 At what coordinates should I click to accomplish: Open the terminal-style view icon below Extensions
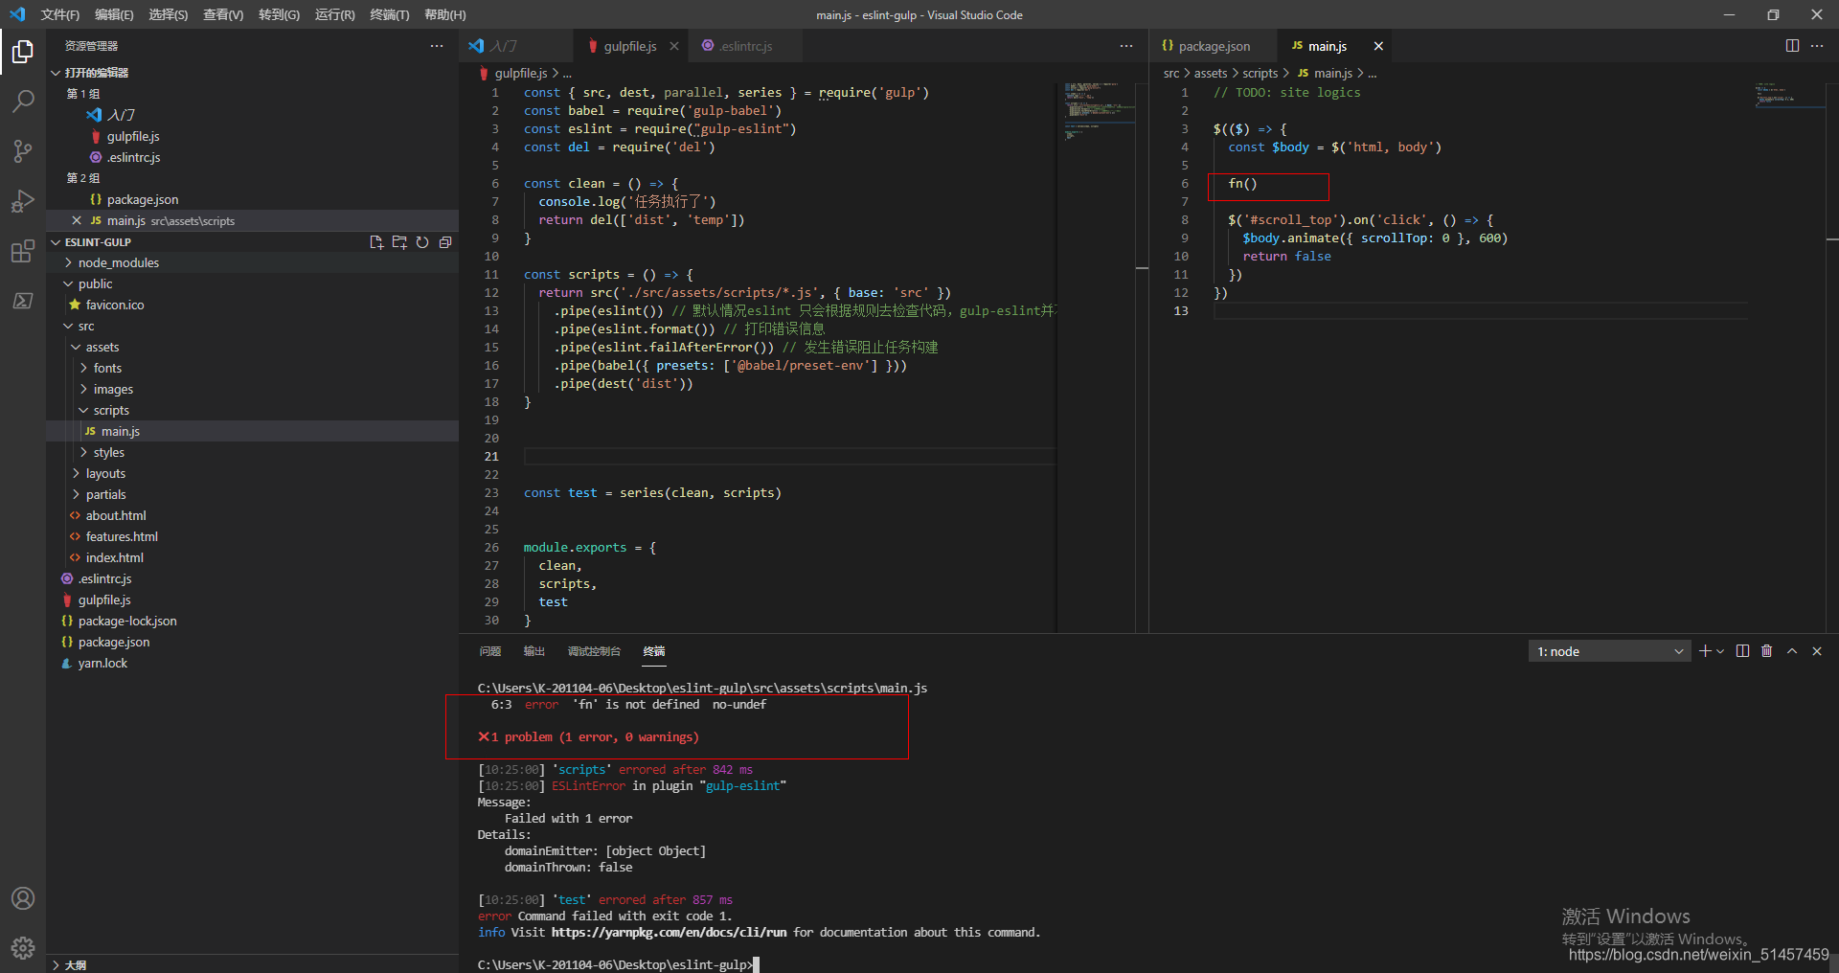(23, 301)
